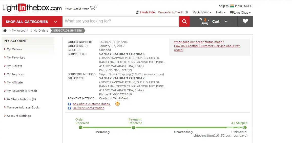Click the magnifier search button

click(x=184, y=21)
